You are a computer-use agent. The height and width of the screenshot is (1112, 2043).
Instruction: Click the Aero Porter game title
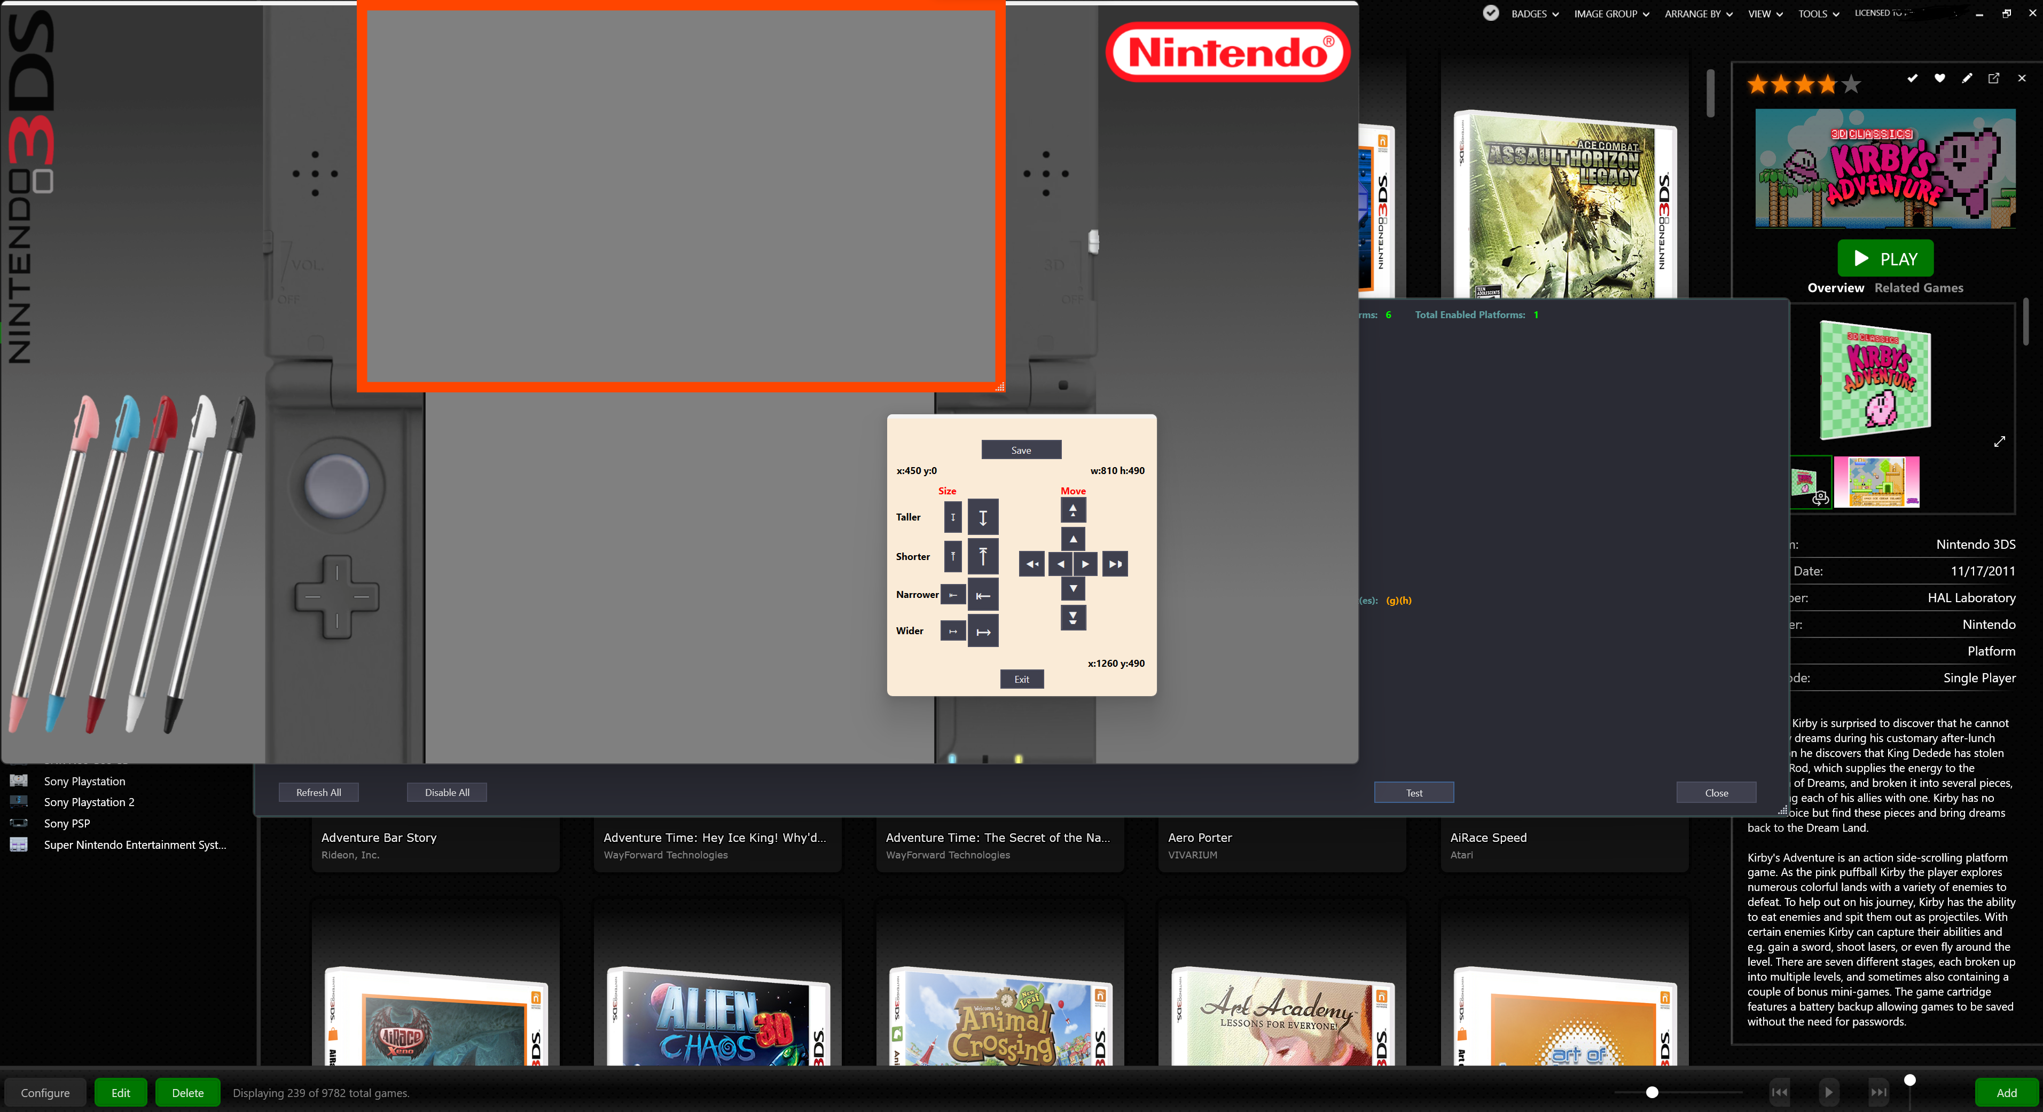click(x=1200, y=837)
